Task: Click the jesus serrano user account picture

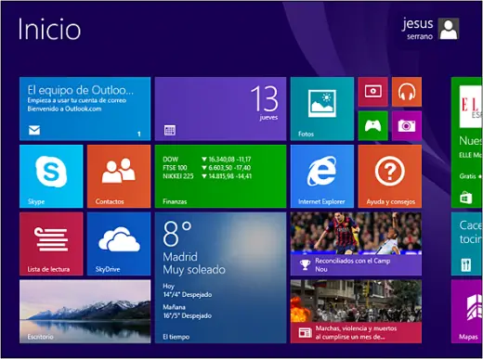Action: click(449, 29)
